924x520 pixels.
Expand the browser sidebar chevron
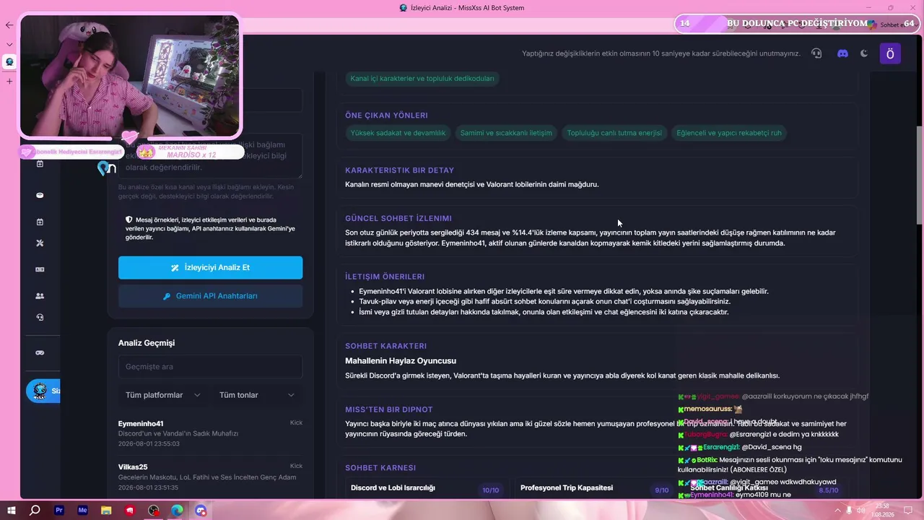9,44
